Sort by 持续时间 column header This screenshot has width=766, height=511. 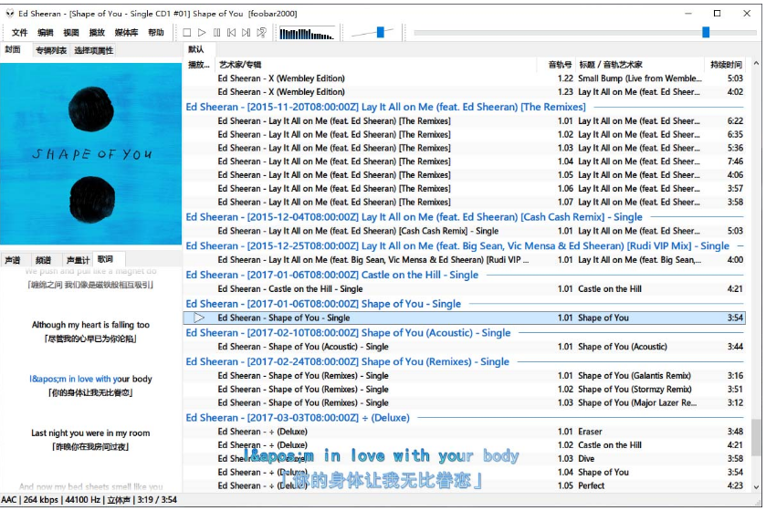[726, 65]
